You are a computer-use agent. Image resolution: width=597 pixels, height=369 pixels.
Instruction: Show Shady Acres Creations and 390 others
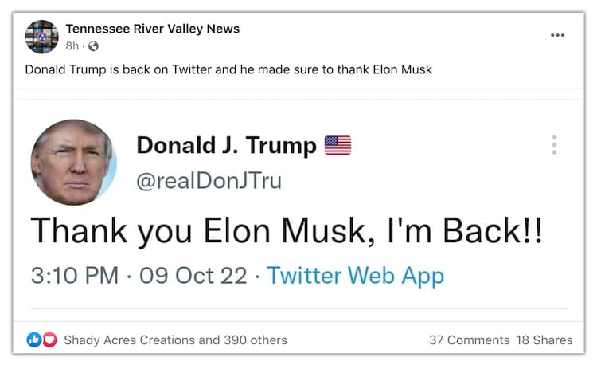click(175, 340)
